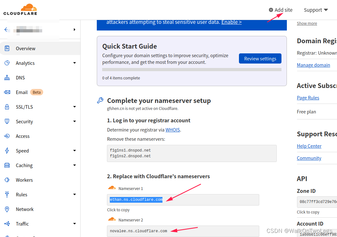
Task: Click the wrench icon by nameserver setup
Action: coord(100,100)
